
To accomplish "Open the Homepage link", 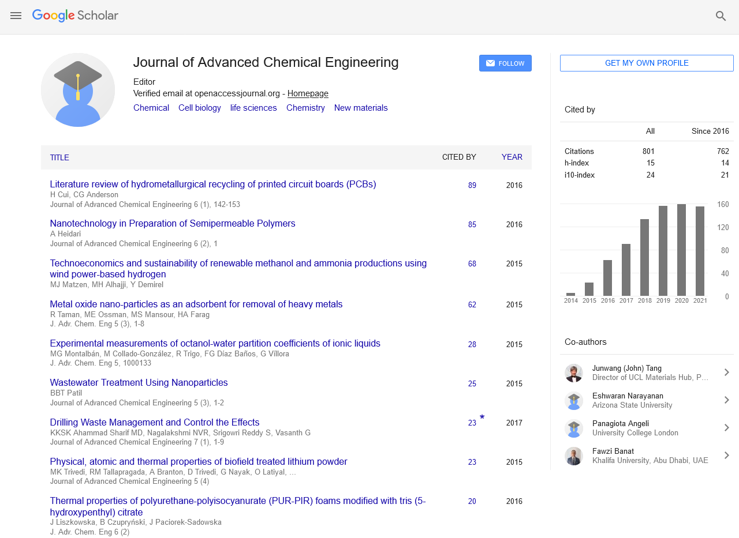I will [x=308, y=93].
